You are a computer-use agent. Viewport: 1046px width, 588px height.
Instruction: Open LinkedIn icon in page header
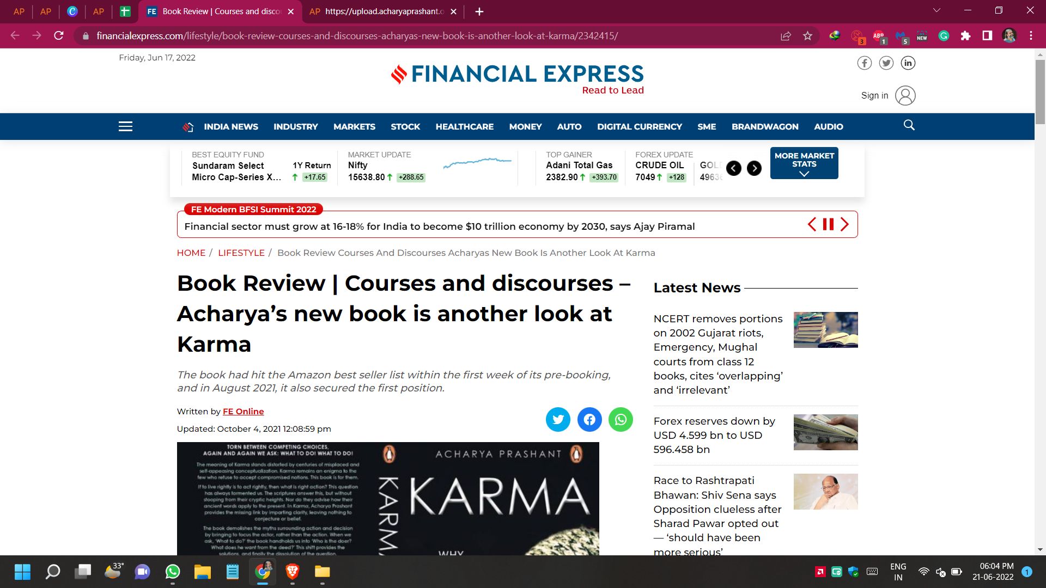click(908, 63)
